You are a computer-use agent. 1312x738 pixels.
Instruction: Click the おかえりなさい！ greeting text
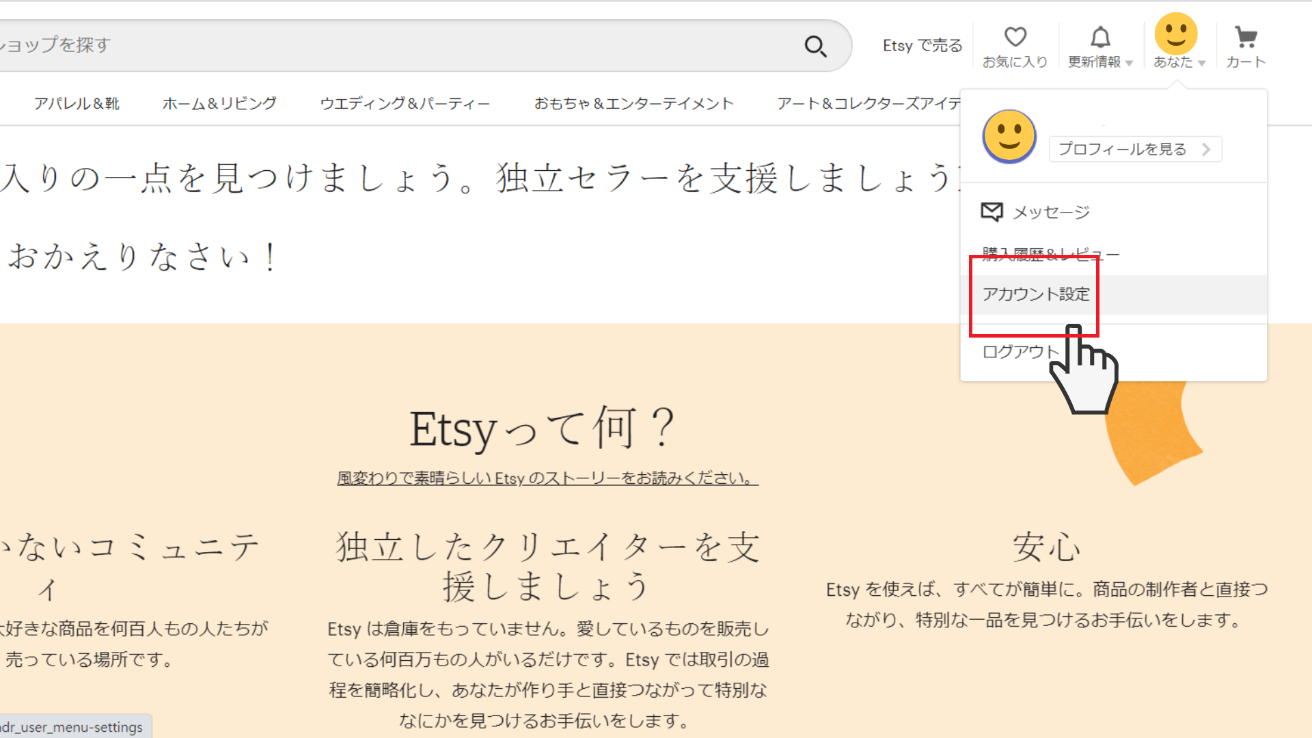pyautogui.click(x=142, y=257)
